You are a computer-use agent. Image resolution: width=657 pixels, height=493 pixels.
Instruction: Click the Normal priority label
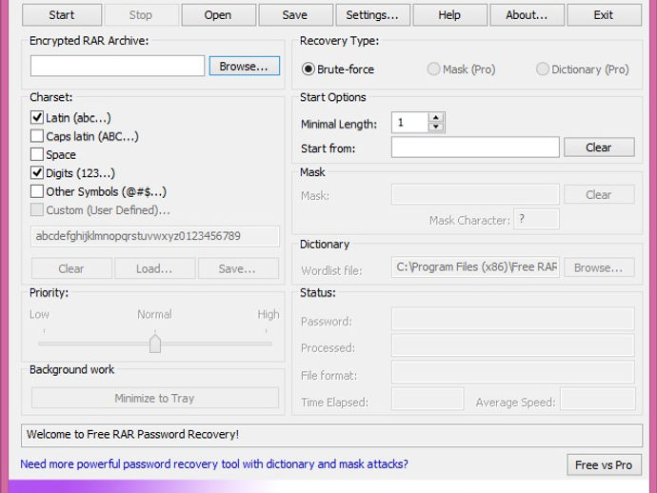pos(154,314)
